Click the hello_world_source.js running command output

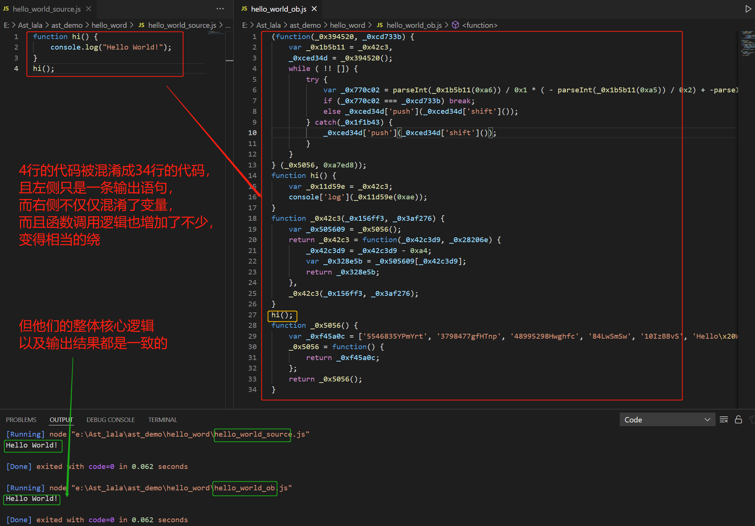click(157, 434)
